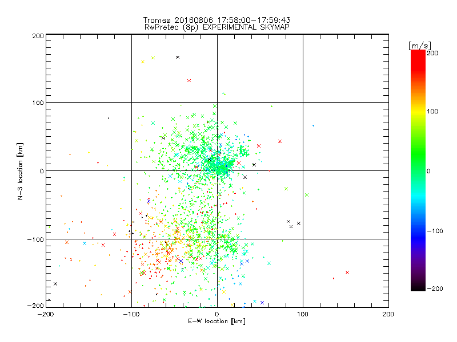This screenshot has height=342, width=457.
Task: Click the 0 tick label on N-S axis
Action: (42, 171)
